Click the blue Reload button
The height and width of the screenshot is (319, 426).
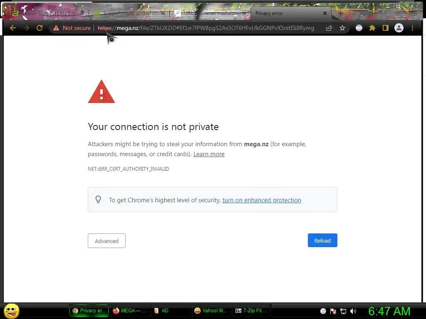tap(322, 240)
